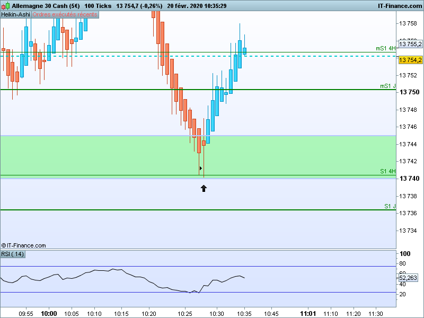The image size is (424, 318).
Task: Click the RSI 80 level label
Action: click(x=402, y=263)
